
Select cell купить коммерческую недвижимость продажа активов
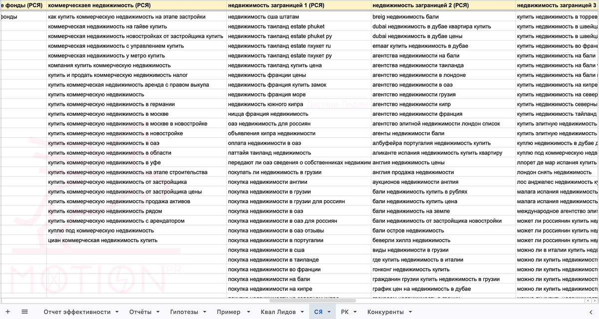[136, 202]
